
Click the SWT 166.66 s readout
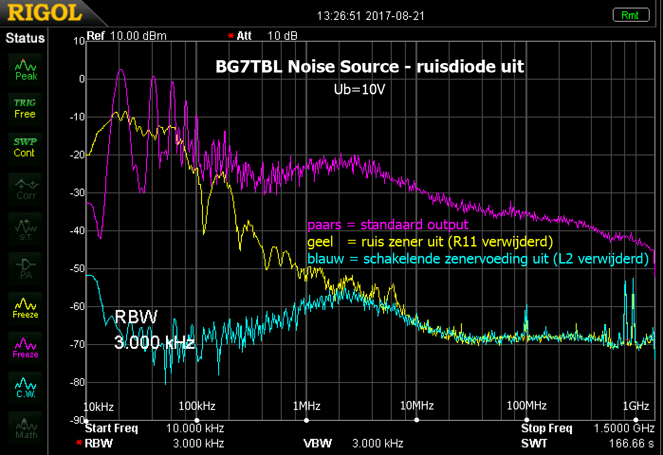[588, 444]
